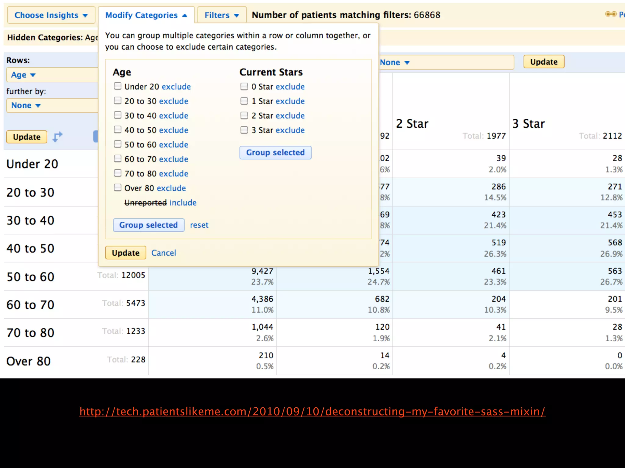Check the 0 Star checkbox

pyautogui.click(x=244, y=87)
